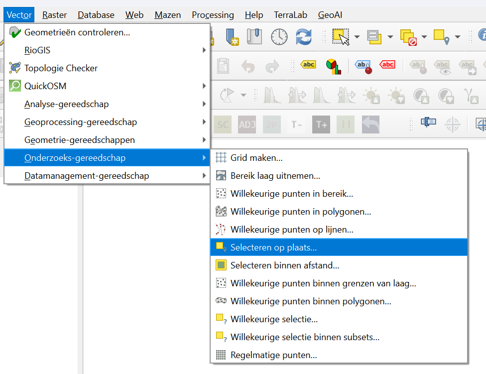486x374 pixels.
Task: Click the refresh map icon
Action: pyautogui.click(x=303, y=37)
